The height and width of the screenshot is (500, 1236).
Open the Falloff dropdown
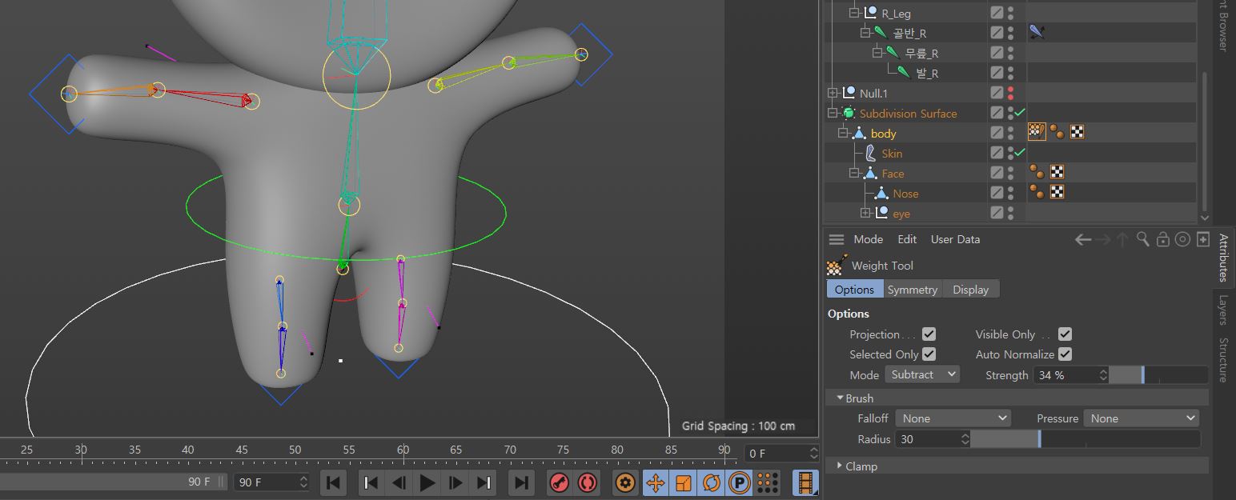point(953,418)
